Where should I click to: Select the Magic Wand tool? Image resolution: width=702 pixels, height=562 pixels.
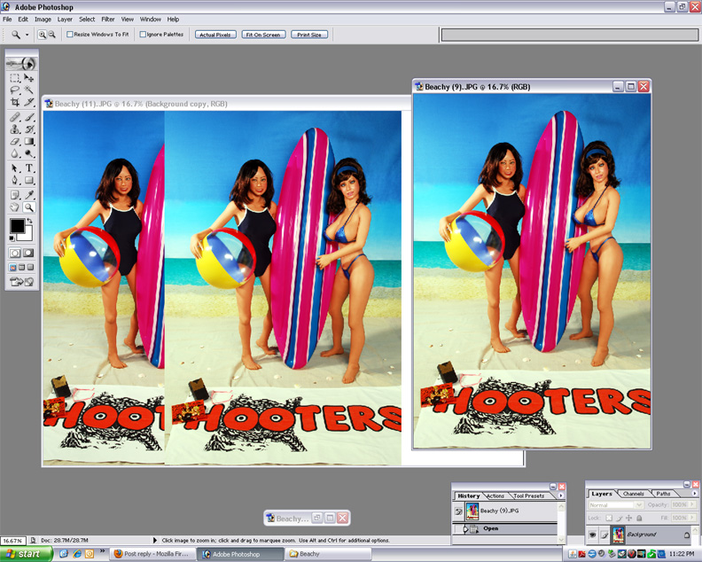29,90
